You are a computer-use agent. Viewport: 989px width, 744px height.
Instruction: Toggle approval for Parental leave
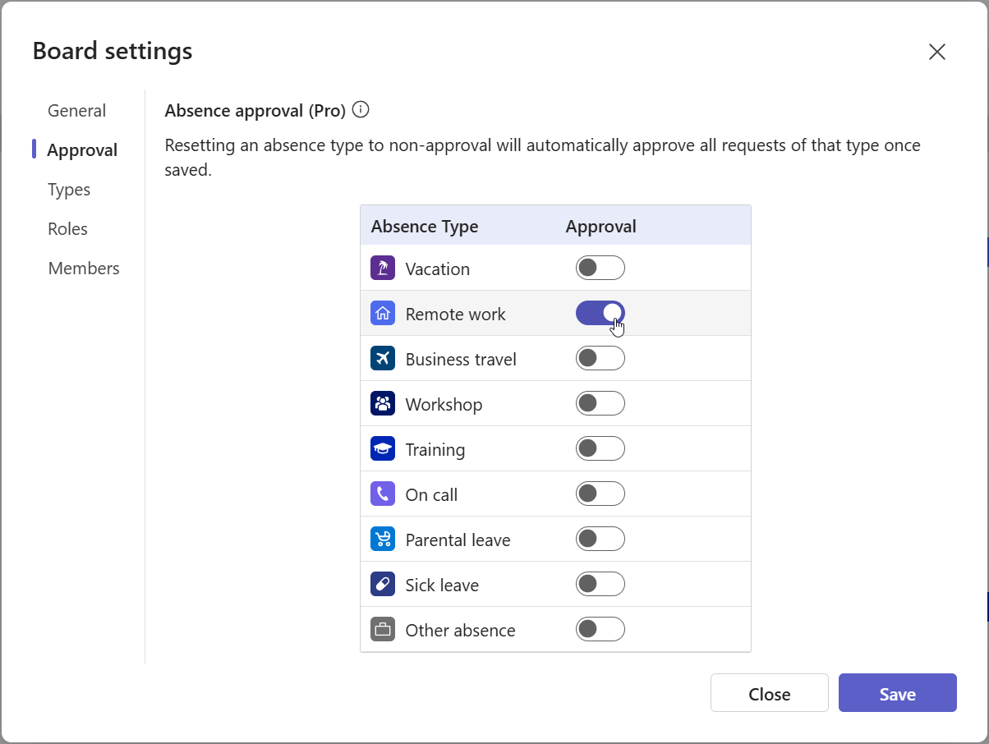(600, 539)
